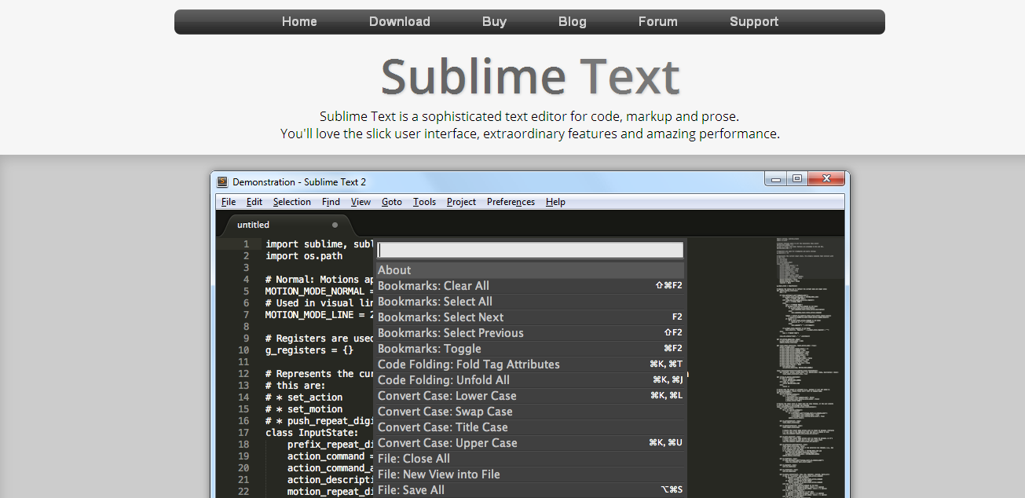Click the unsaved-changes dot on the untitled tab
This screenshot has width=1025, height=498.
point(335,225)
